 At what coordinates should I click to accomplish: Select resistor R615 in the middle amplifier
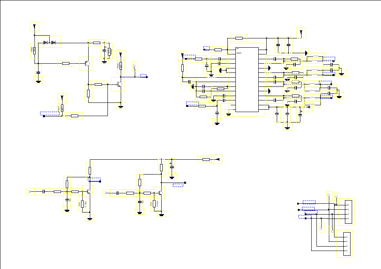pyautogui.click(x=154, y=204)
